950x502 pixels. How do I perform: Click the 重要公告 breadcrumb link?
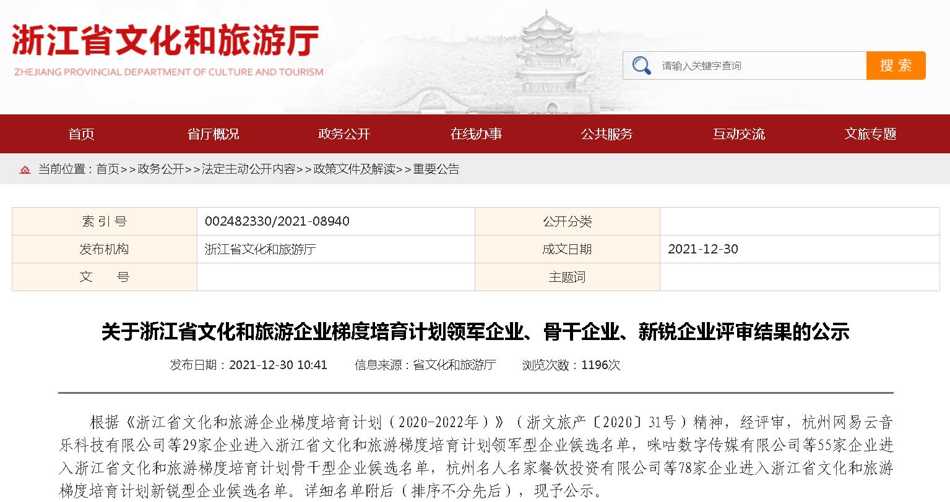click(x=436, y=169)
